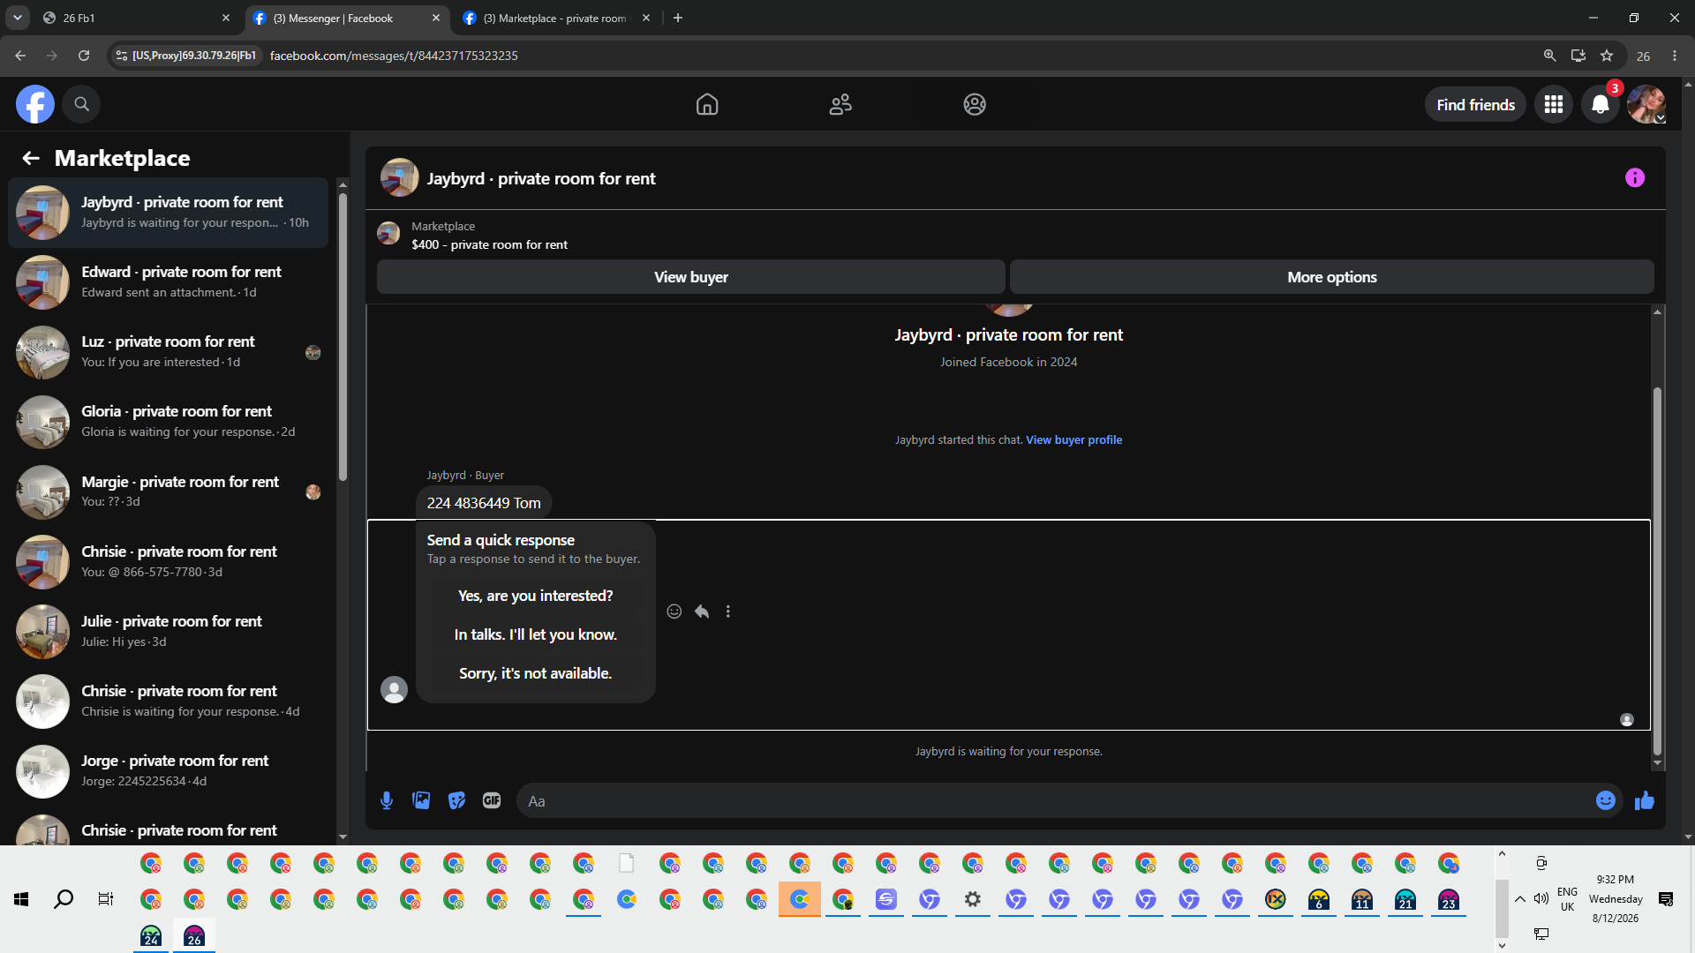Screen dimensions: 1695x953
Task: Expand the browser tab search dropdown
Action: click(17, 18)
